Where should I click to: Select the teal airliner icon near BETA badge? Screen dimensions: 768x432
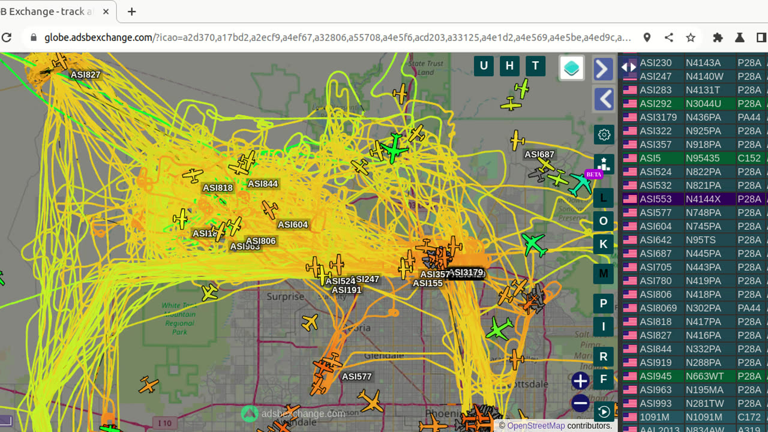(x=580, y=184)
